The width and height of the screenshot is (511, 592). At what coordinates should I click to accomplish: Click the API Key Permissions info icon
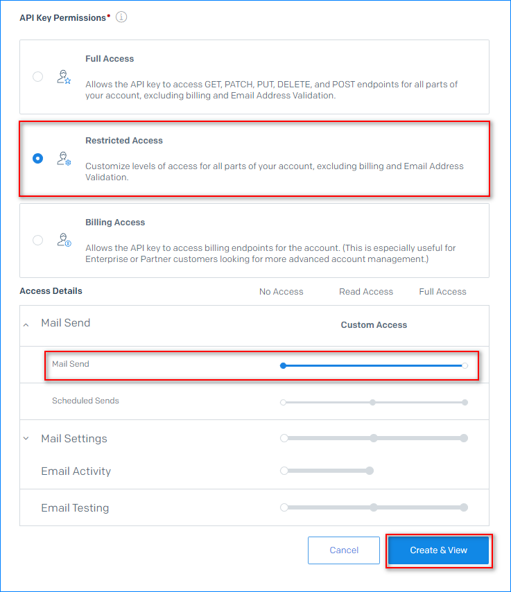(x=121, y=17)
